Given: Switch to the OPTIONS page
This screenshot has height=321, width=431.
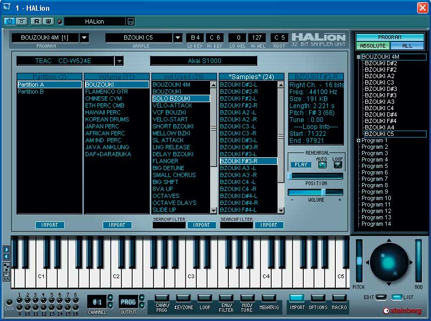Looking at the screenshot, I should pos(318,298).
